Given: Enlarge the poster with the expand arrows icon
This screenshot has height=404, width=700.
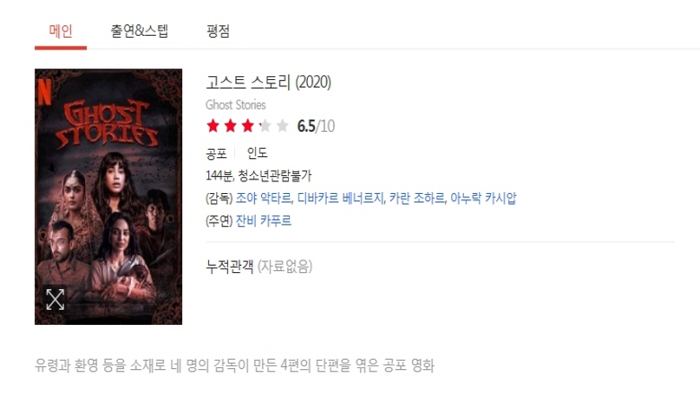Looking at the screenshot, I should click(56, 299).
